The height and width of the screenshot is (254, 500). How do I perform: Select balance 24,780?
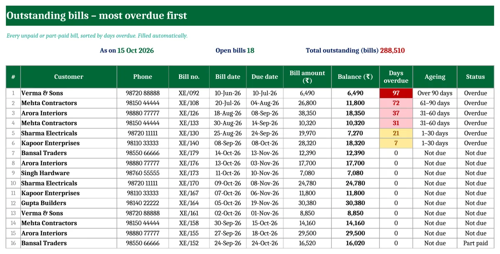pos(355,183)
